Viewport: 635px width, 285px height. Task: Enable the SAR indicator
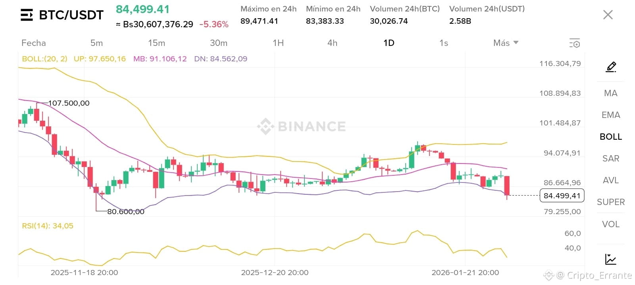[x=611, y=158]
